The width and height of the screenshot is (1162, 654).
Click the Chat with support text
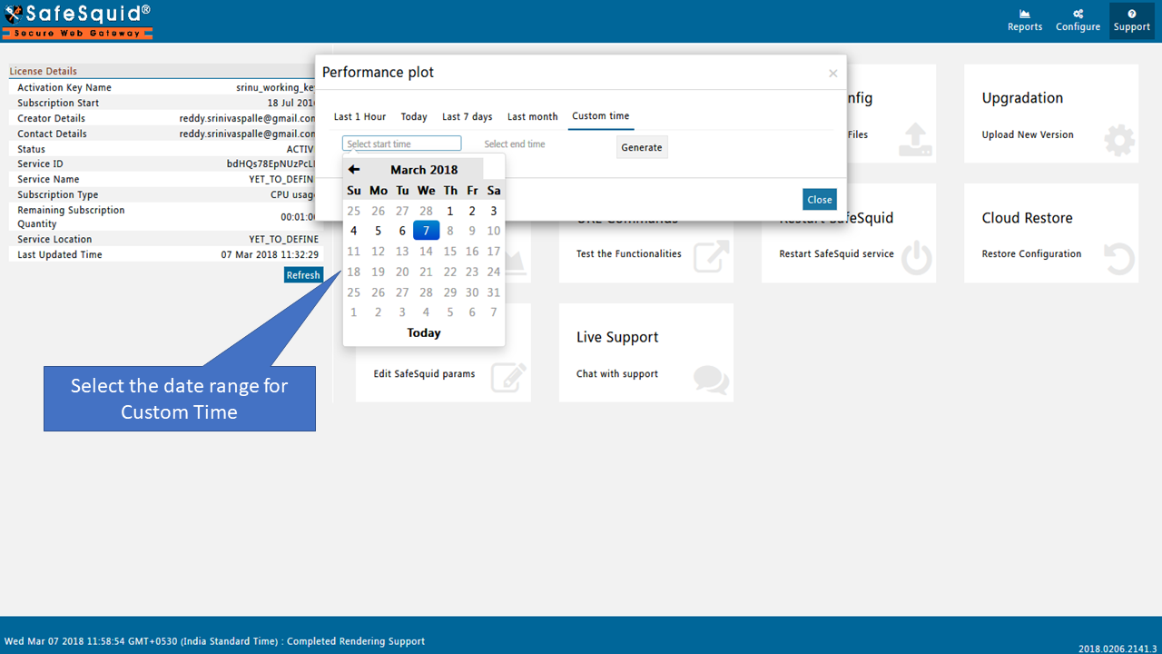pyautogui.click(x=617, y=373)
